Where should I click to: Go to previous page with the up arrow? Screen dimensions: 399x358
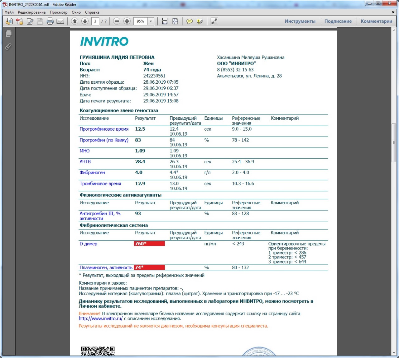[75, 21]
